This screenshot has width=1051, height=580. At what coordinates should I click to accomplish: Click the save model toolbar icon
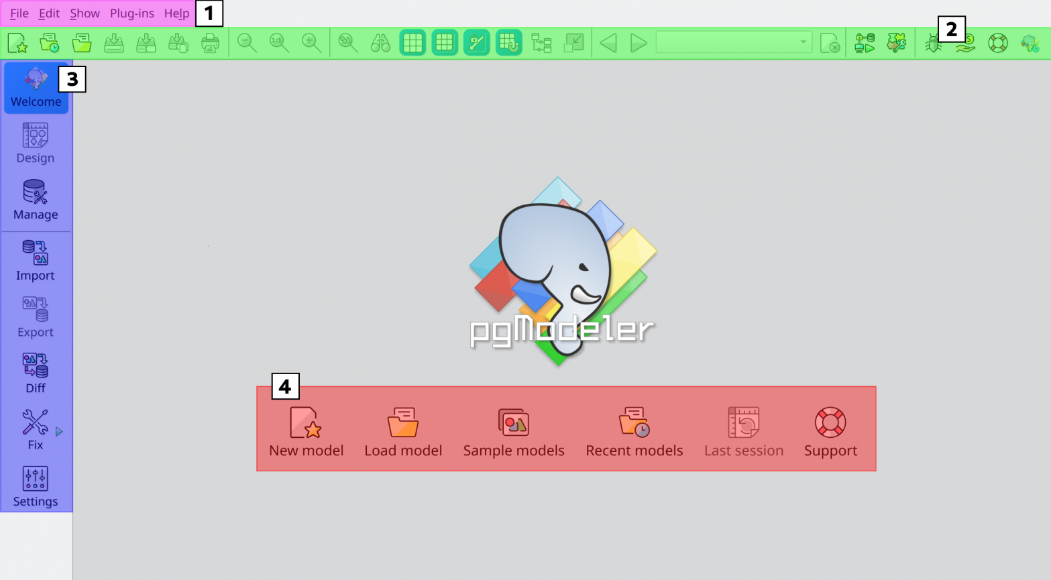(114, 43)
